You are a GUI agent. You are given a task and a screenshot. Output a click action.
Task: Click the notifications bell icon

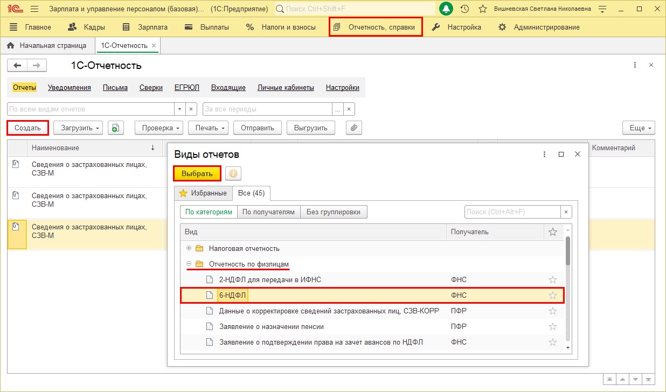point(446,9)
